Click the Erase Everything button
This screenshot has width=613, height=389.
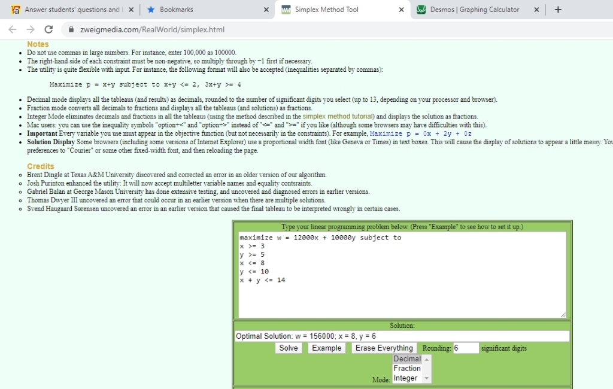(384, 348)
